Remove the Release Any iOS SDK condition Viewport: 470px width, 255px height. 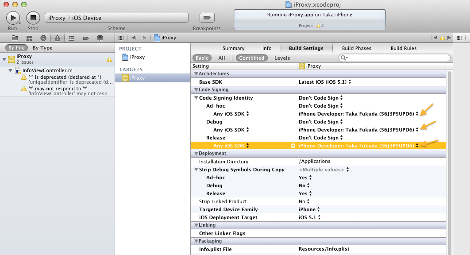[x=293, y=146]
